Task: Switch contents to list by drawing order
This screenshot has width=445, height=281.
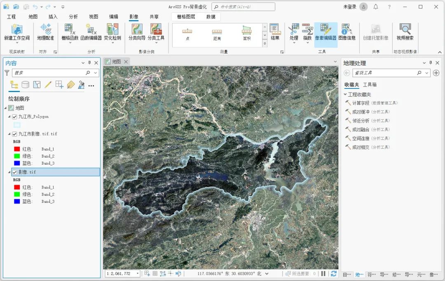Action: pyautogui.click(x=14, y=85)
